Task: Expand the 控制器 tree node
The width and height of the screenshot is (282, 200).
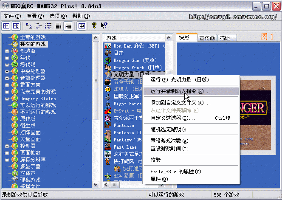Action: (7, 146)
